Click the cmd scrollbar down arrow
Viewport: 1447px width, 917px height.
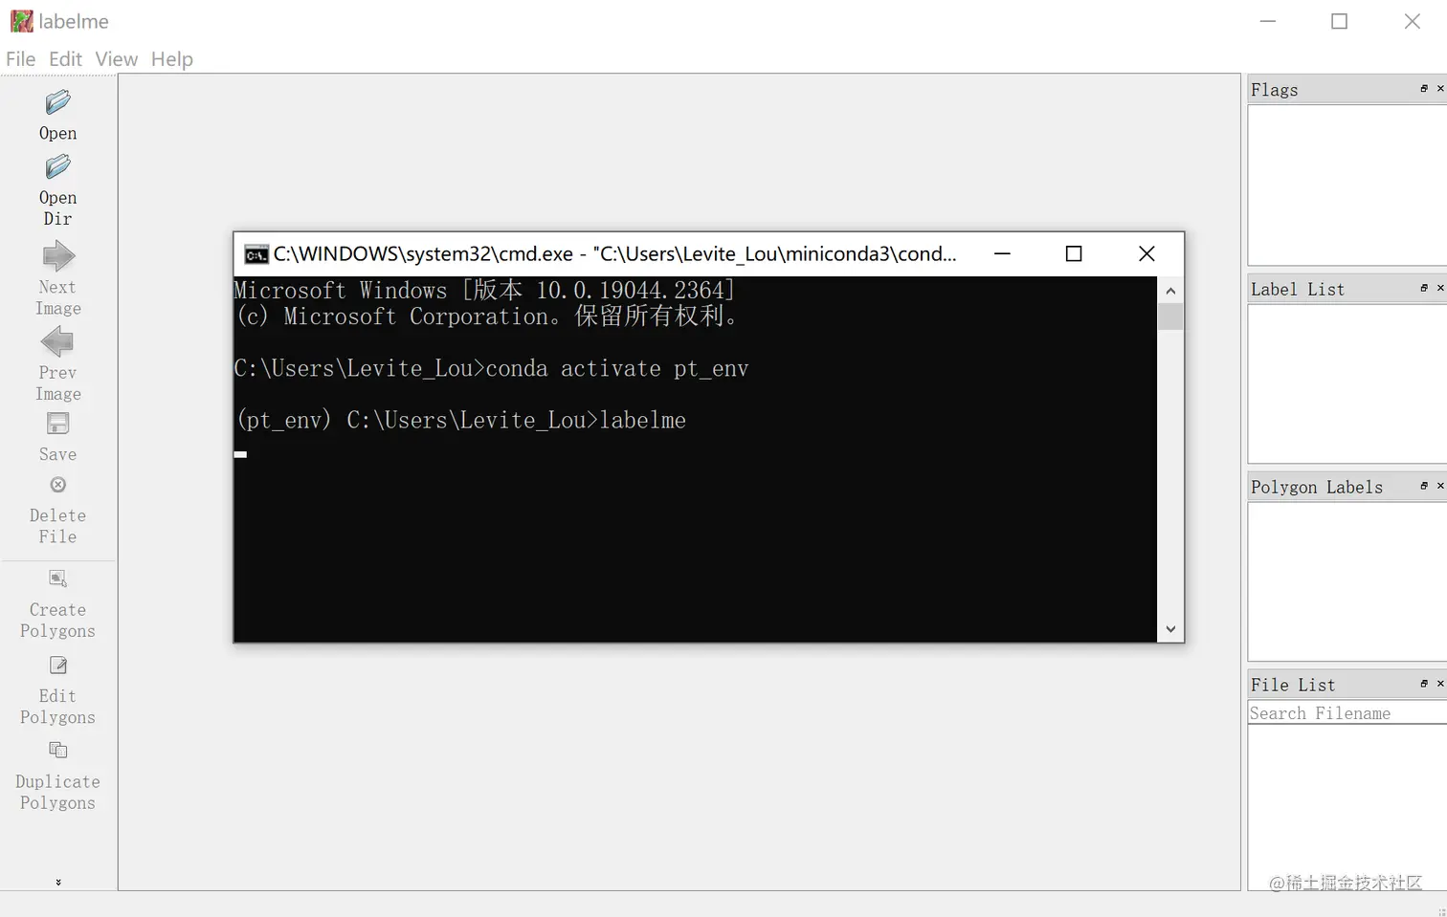click(x=1170, y=629)
